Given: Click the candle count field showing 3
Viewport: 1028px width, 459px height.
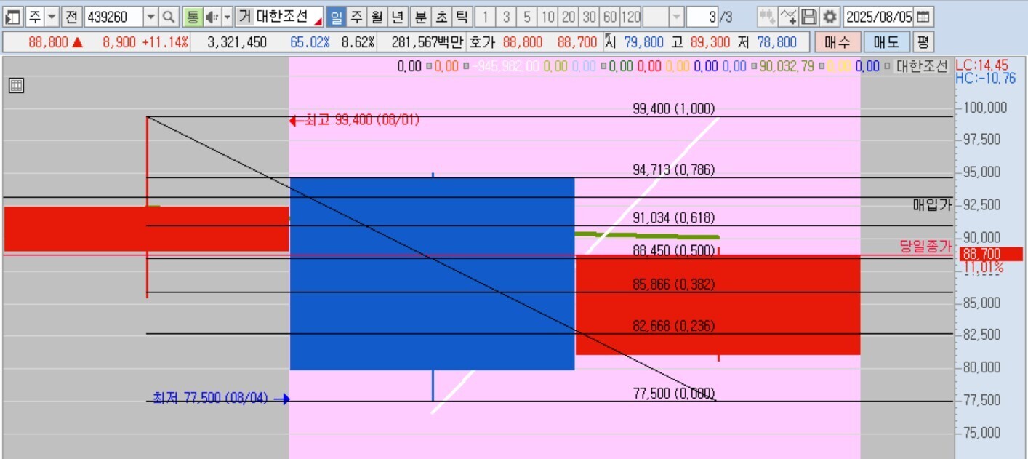Looking at the screenshot, I should click(x=702, y=17).
